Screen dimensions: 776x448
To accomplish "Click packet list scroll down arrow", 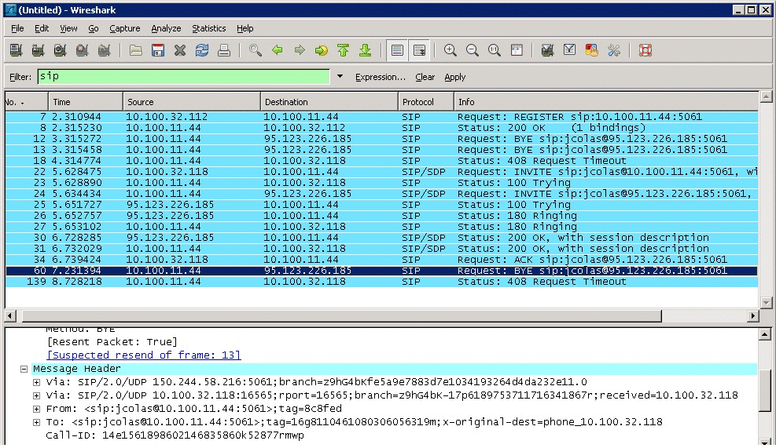I will pyautogui.click(x=766, y=302).
